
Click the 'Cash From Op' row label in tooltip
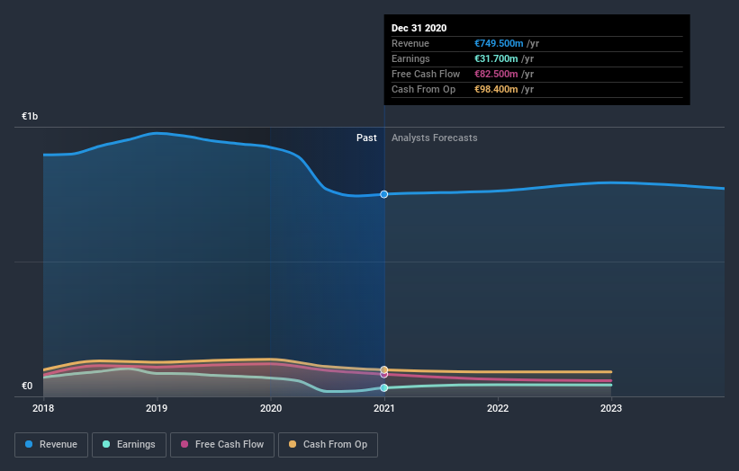coord(423,89)
